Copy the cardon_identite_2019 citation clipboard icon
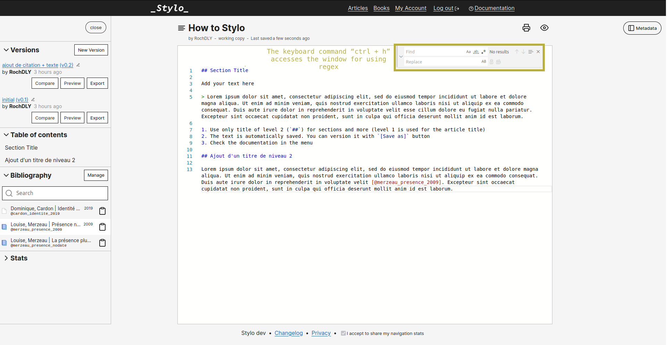The width and height of the screenshot is (667, 345). coord(102,211)
